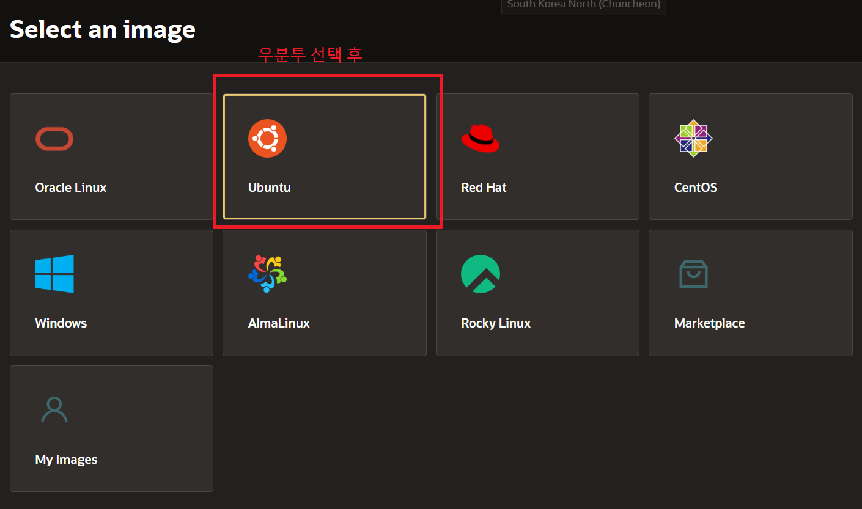Select the Ubuntu image label
Screen dimensions: 862x509
(270, 188)
